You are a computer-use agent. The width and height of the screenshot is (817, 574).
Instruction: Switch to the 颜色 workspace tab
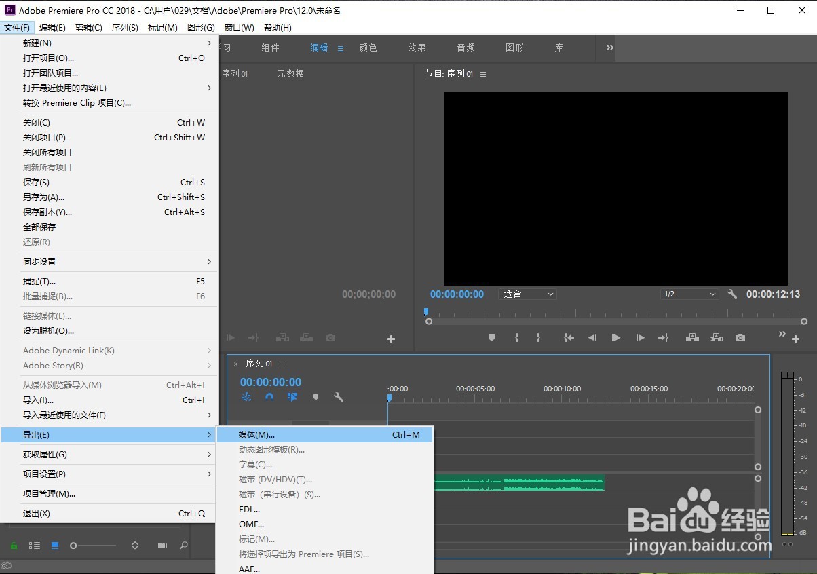tap(368, 47)
